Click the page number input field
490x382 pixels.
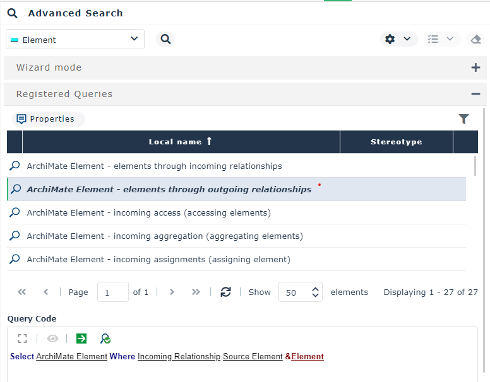[x=112, y=292]
